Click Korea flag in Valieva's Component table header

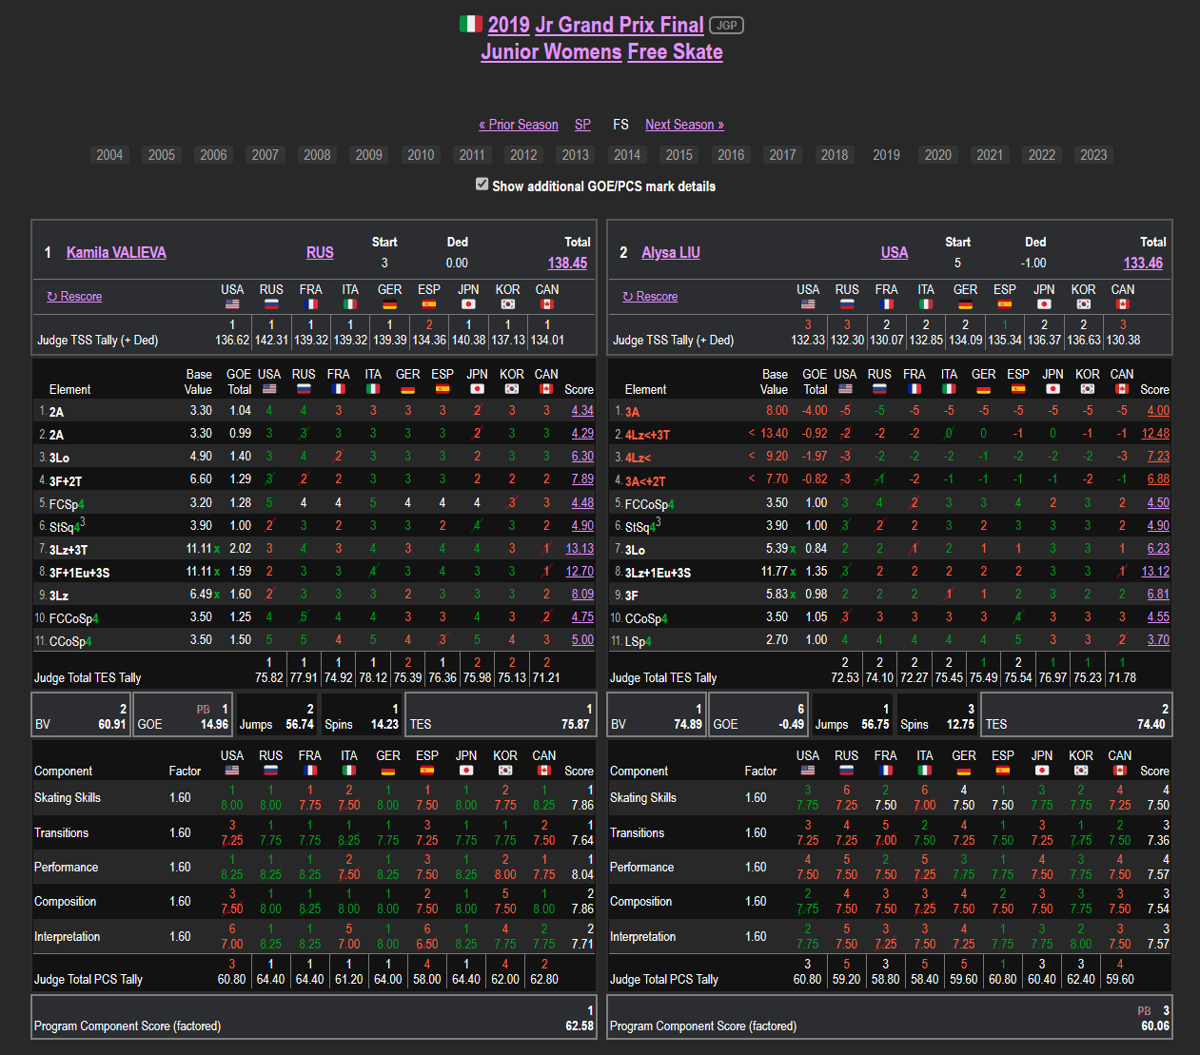click(x=505, y=770)
